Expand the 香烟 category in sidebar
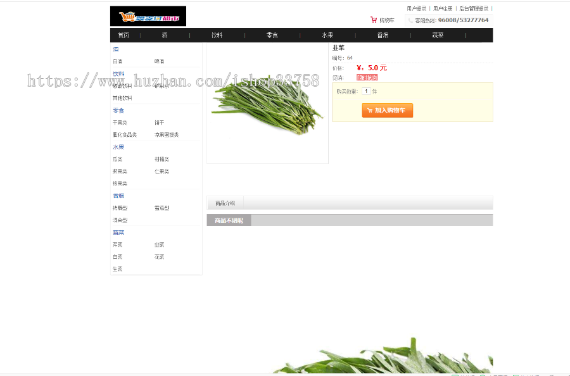Screen dimensions: 570x376 pyautogui.click(x=118, y=196)
